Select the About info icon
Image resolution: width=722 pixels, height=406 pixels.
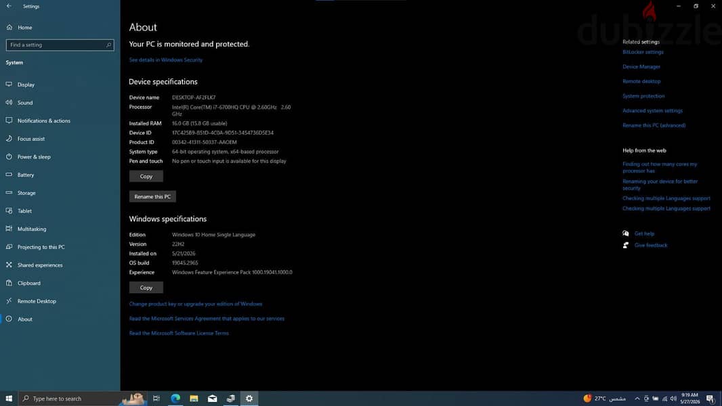(x=9, y=319)
